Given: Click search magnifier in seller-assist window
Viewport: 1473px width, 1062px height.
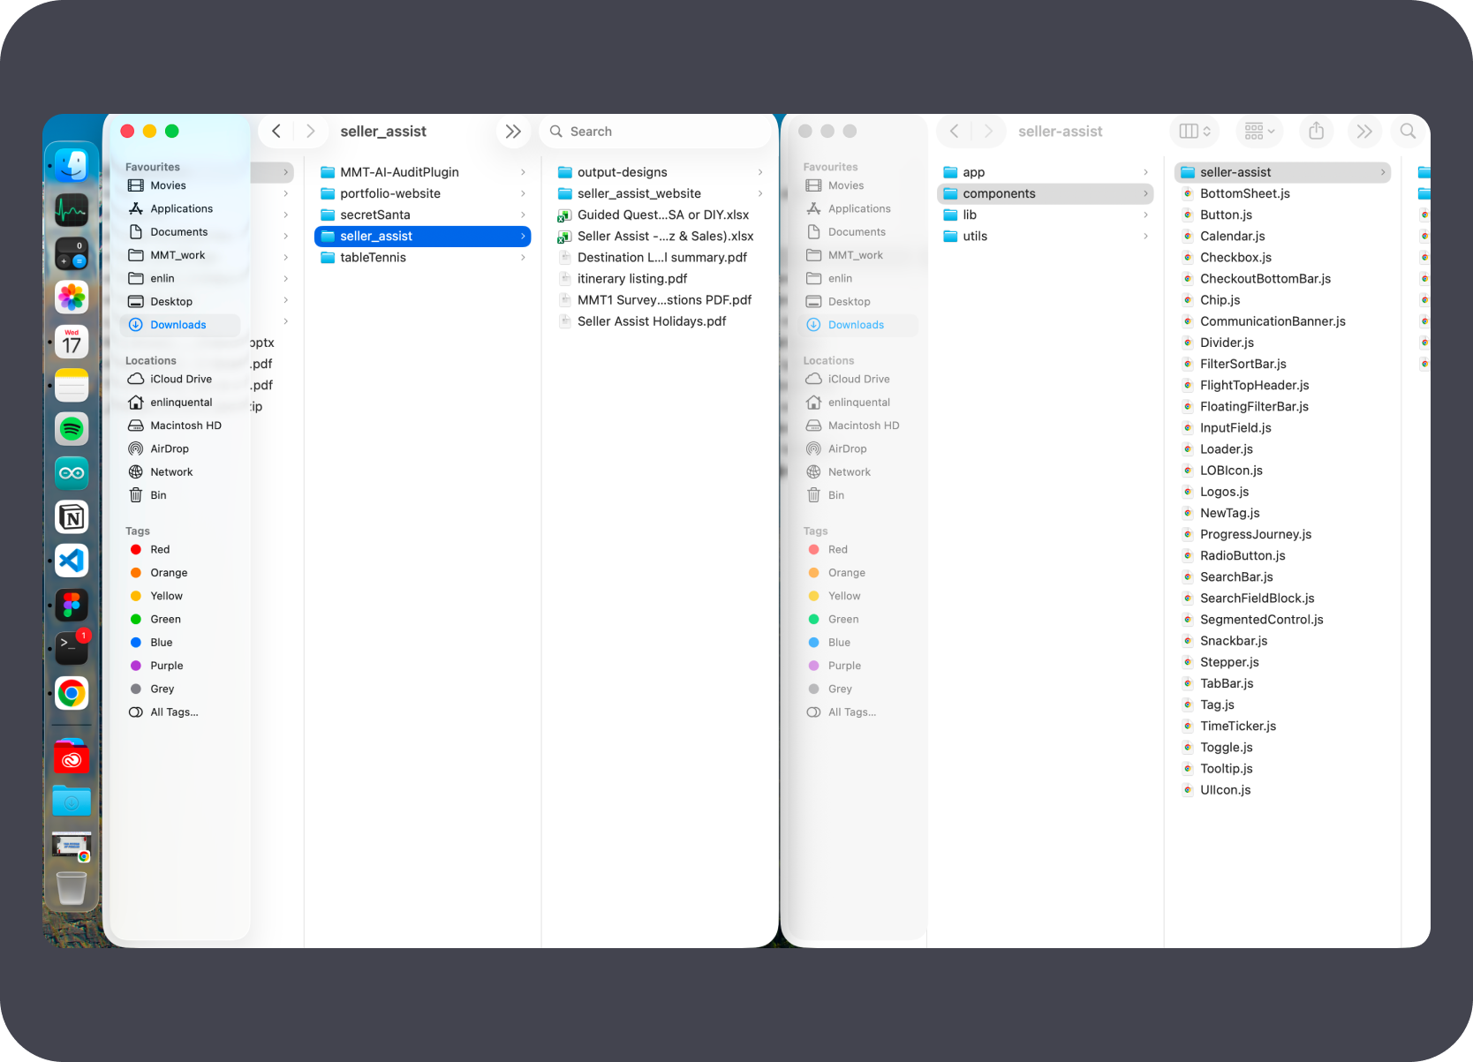Looking at the screenshot, I should pyautogui.click(x=1408, y=132).
